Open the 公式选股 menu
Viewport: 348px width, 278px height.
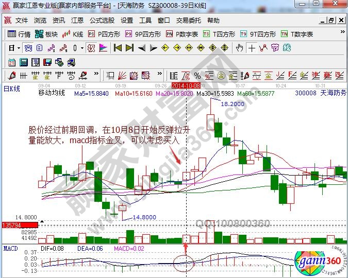tap(102, 21)
